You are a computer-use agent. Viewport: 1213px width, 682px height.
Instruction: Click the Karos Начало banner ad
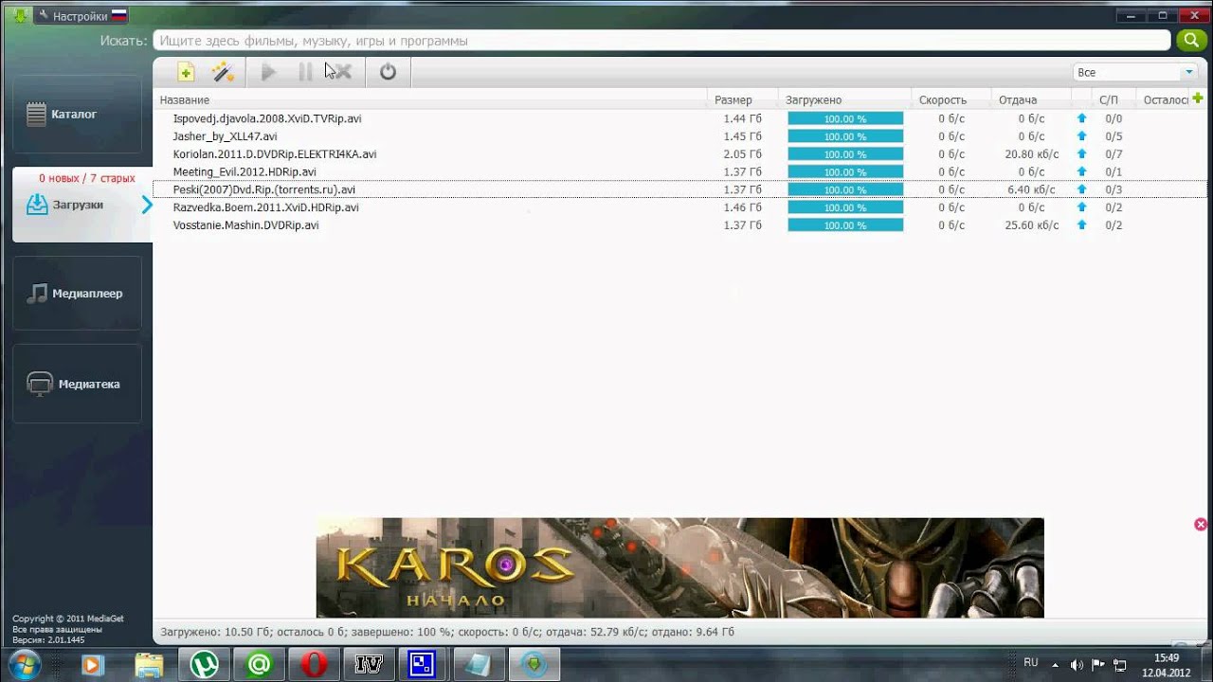[679, 567]
